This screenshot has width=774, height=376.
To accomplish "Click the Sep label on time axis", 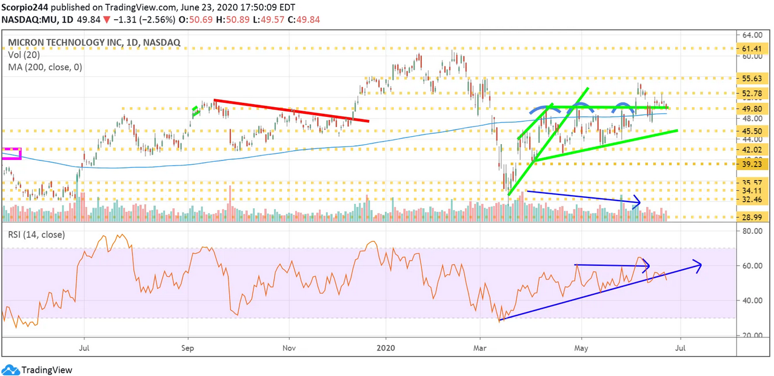I will pyautogui.click(x=188, y=349).
